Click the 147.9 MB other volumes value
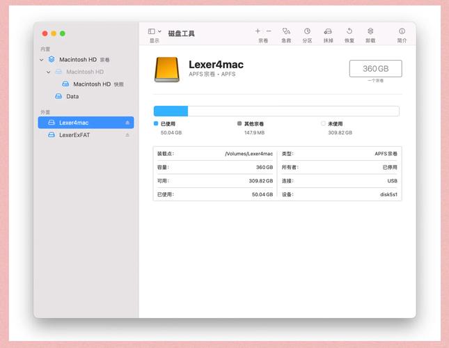Screen dimensions: 449x348 tap(254, 132)
